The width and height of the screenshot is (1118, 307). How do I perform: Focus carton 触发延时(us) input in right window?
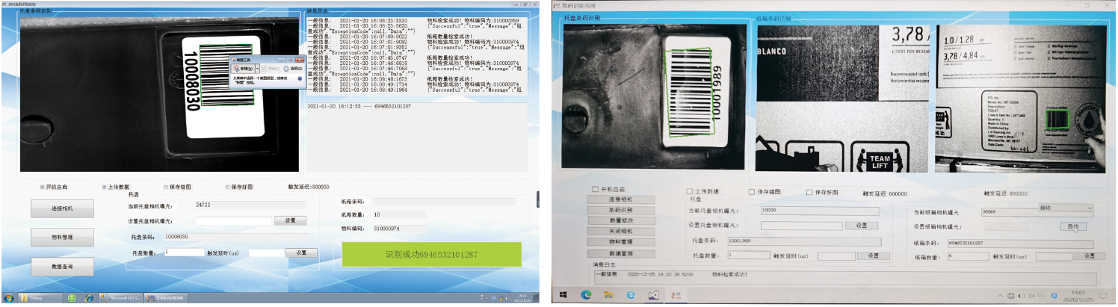[1052, 255]
